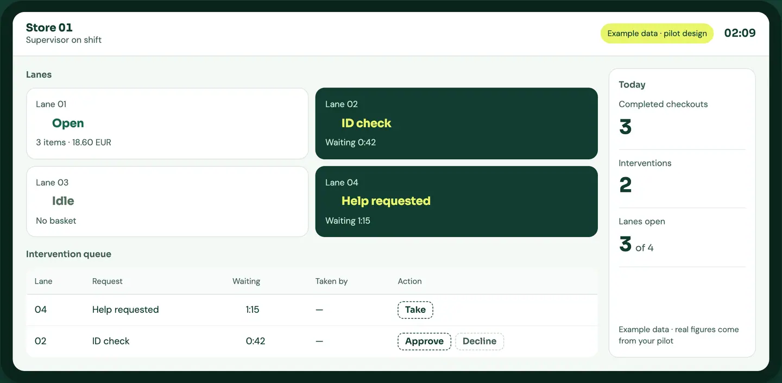Click '3 items · 18.60 EUR' in Lane 01

tap(73, 142)
